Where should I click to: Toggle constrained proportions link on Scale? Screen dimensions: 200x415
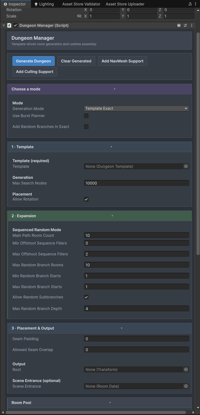pyautogui.click(x=79, y=16)
